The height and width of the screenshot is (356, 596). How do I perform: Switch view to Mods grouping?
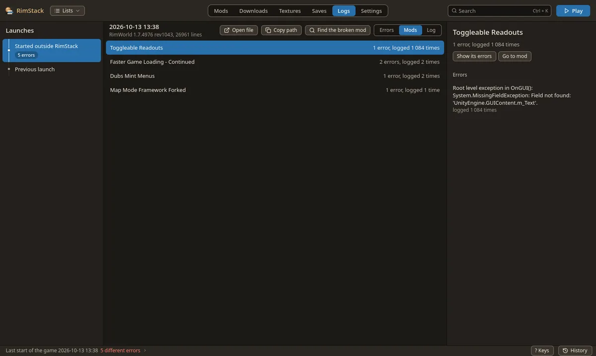[410, 30]
